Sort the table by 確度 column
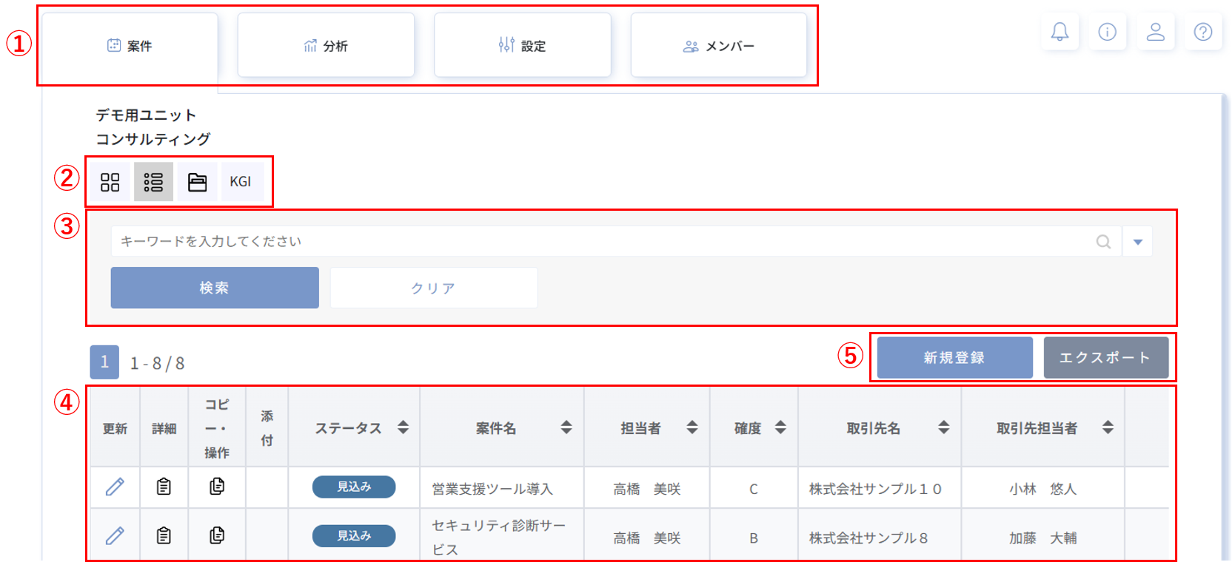The height and width of the screenshot is (562, 1232). (x=780, y=427)
